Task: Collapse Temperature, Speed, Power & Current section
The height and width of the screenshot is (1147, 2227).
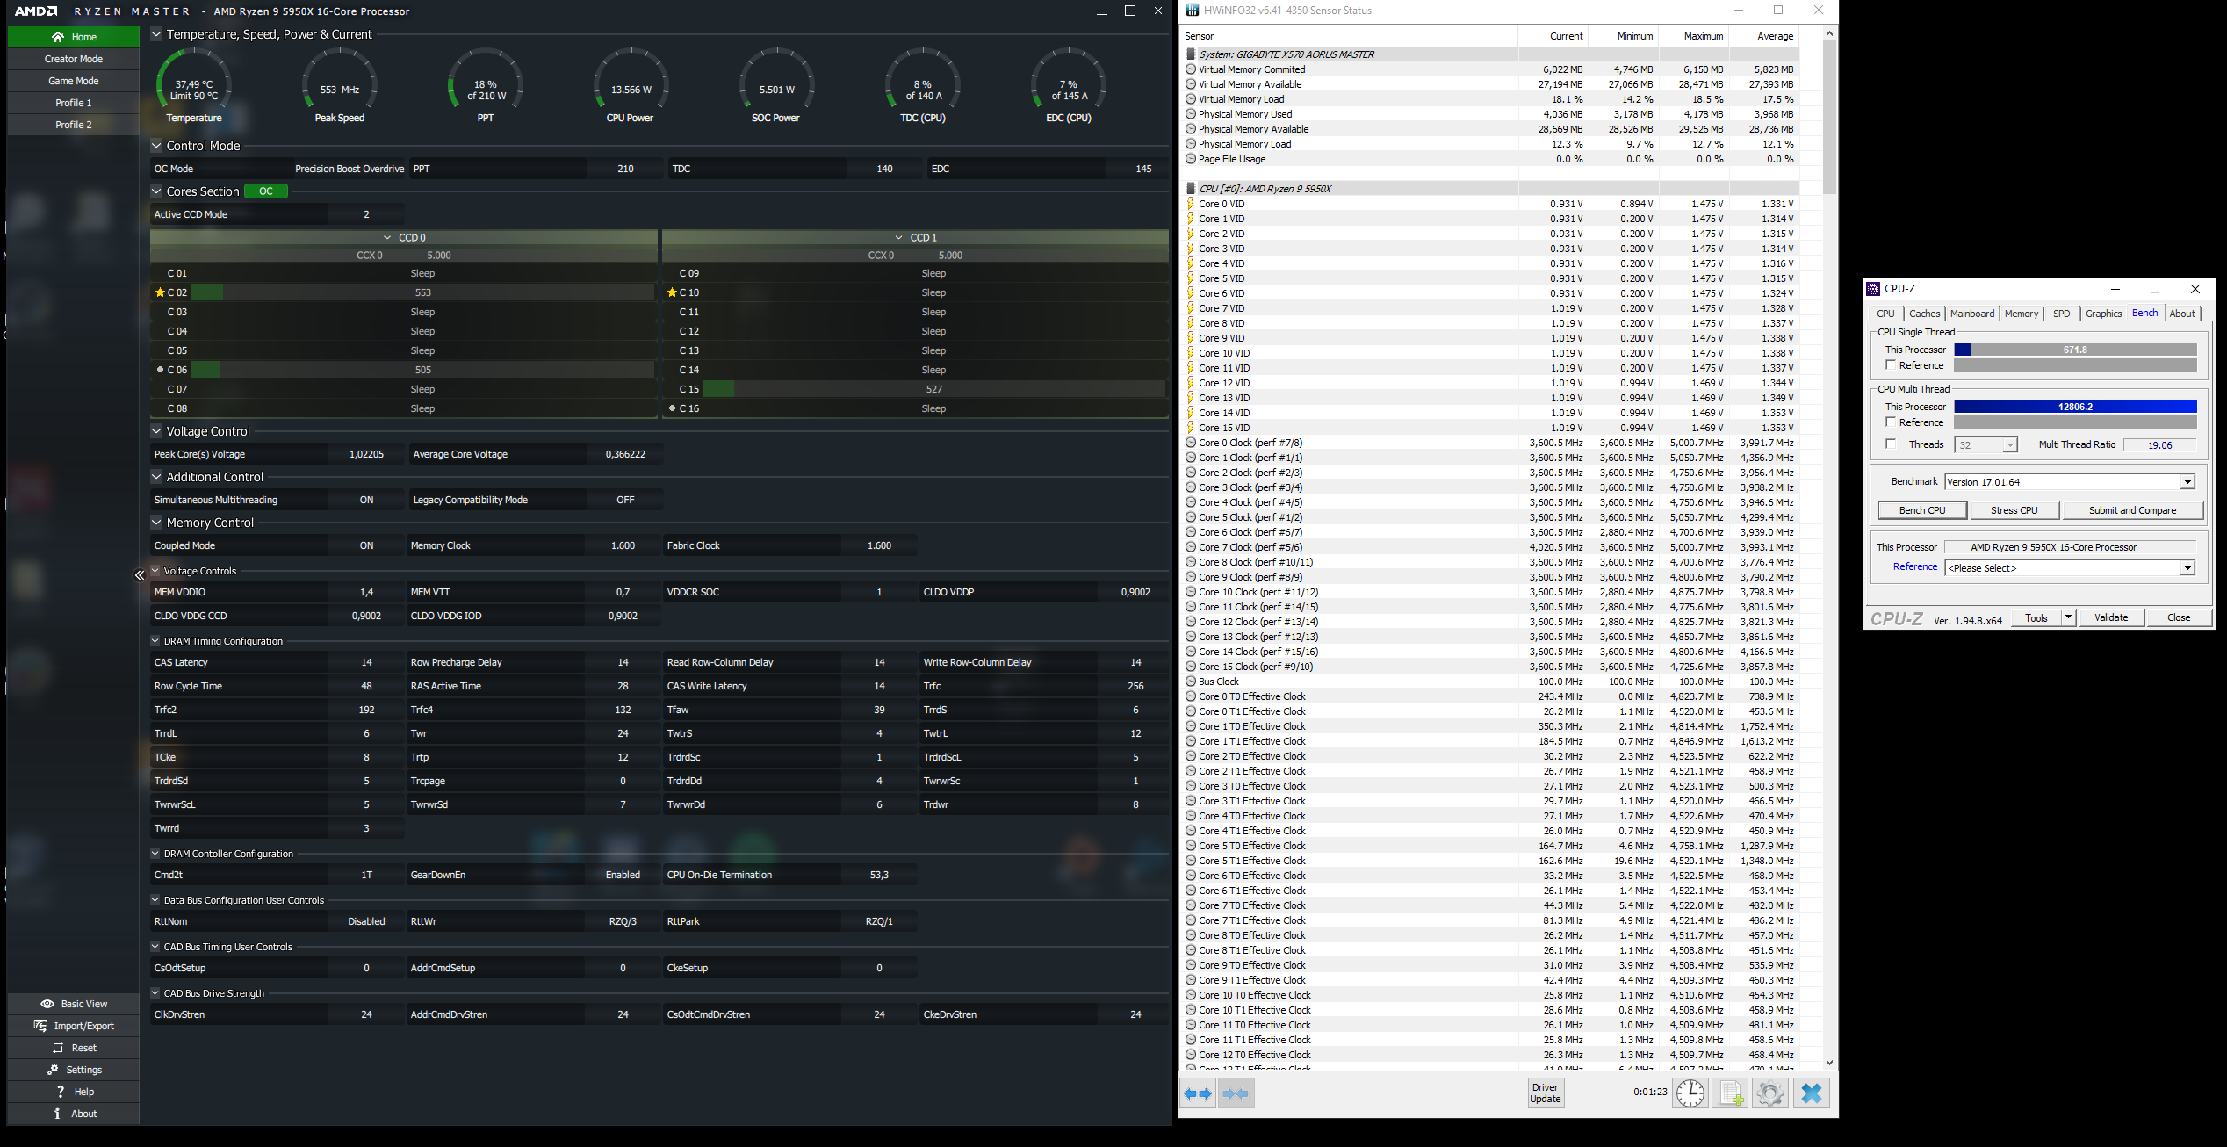Action: coord(156,34)
